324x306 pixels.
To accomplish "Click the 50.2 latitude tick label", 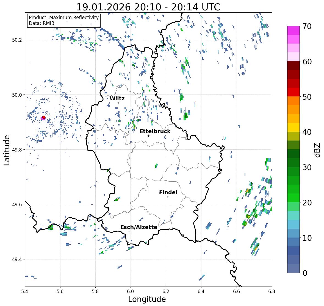I will pos(17,40).
